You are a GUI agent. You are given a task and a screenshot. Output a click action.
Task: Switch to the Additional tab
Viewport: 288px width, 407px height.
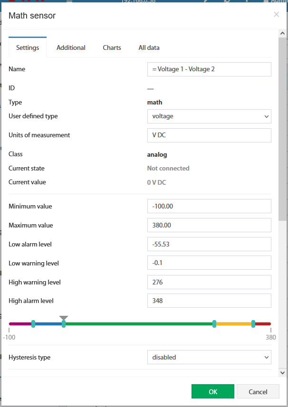coord(71,47)
